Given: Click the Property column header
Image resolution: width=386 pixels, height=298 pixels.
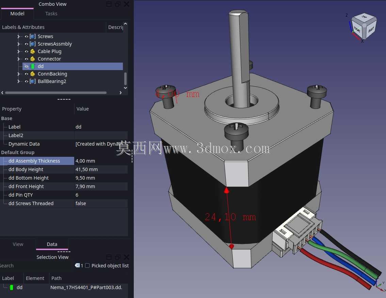Looking at the screenshot, I should [x=37, y=109].
